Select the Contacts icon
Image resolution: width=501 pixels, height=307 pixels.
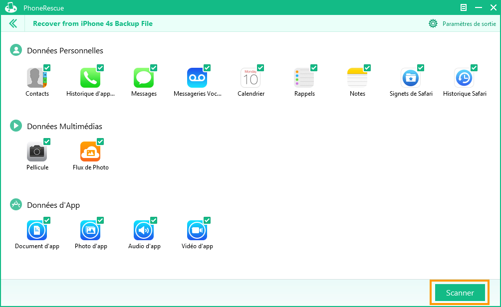37,78
